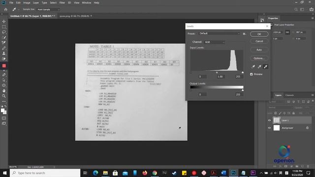Screen dimensions: 315x177
Task: Add a layer style fx icon
Action: click(280, 166)
